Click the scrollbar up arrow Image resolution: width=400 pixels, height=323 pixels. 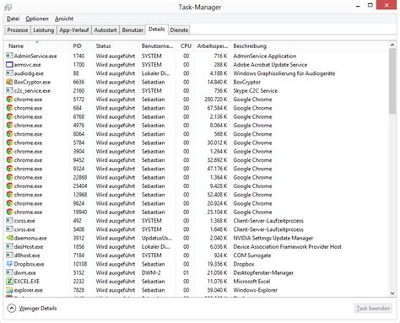[x=392, y=45]
